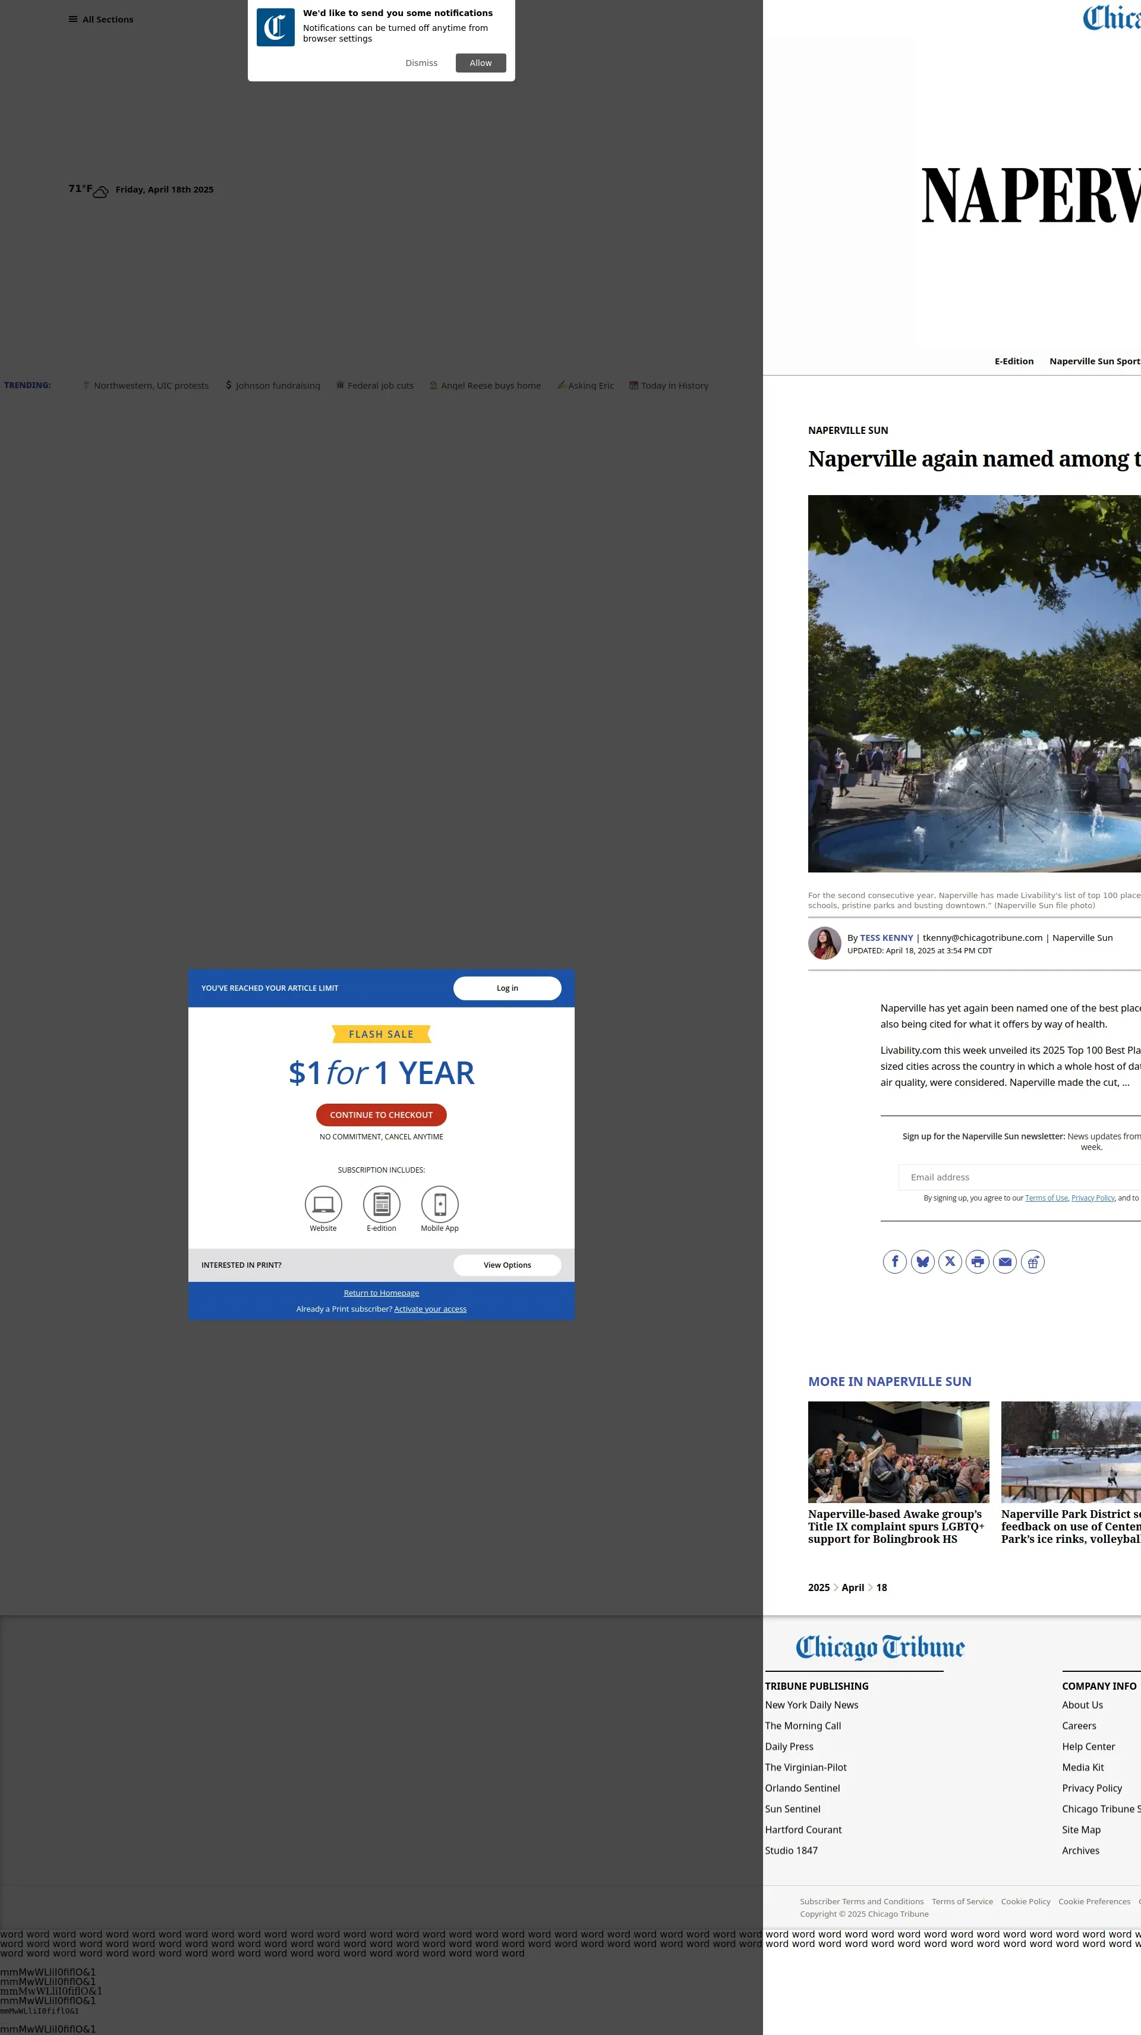Viewport: 1141px width, 2035px height.
Task: Share article on Bluesky
Action: coord(922,1262)
